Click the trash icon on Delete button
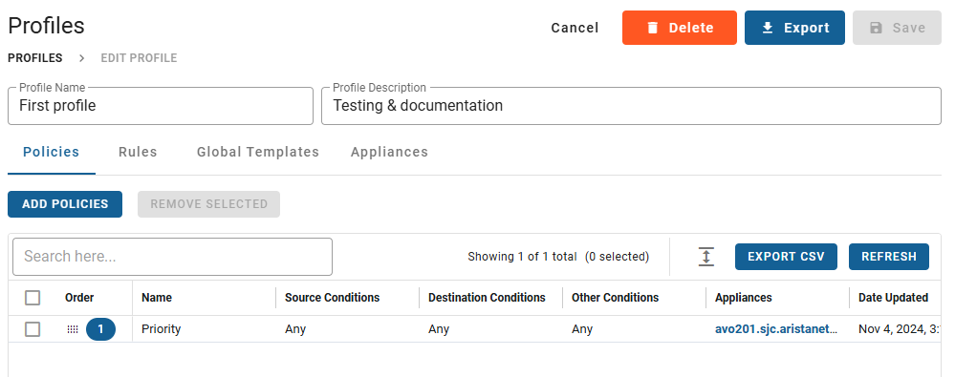Viewport: 955px width, 377px height. [652, 28]
